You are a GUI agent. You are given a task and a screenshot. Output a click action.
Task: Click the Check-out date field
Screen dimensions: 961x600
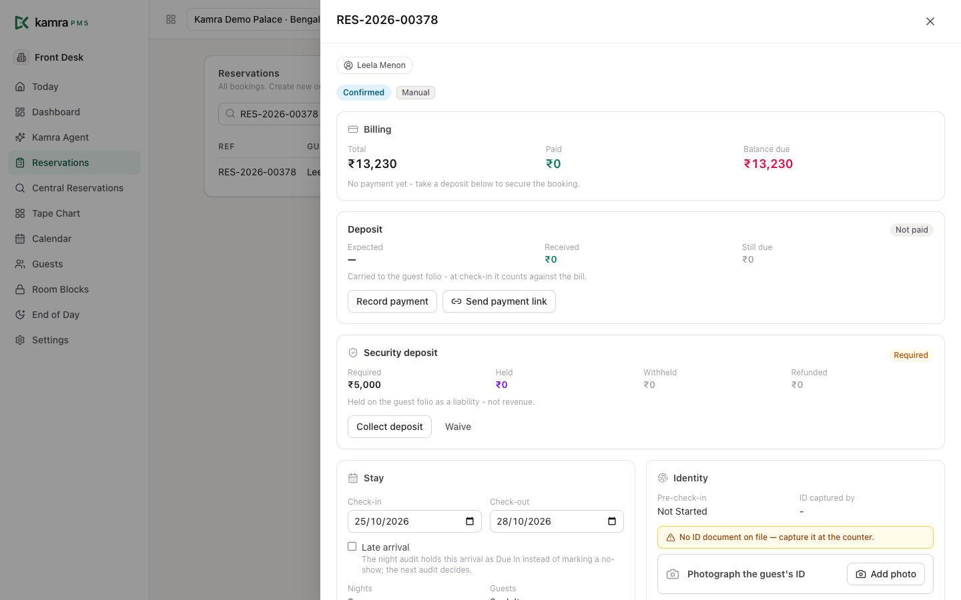click(557, 521)
